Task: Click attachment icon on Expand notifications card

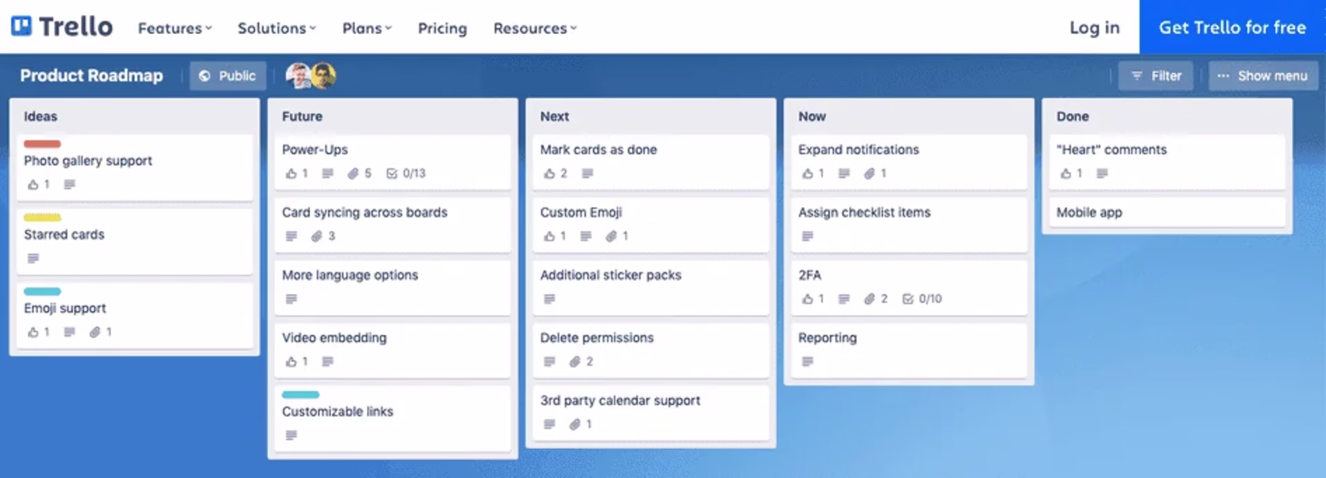Action: coord(869,173)
